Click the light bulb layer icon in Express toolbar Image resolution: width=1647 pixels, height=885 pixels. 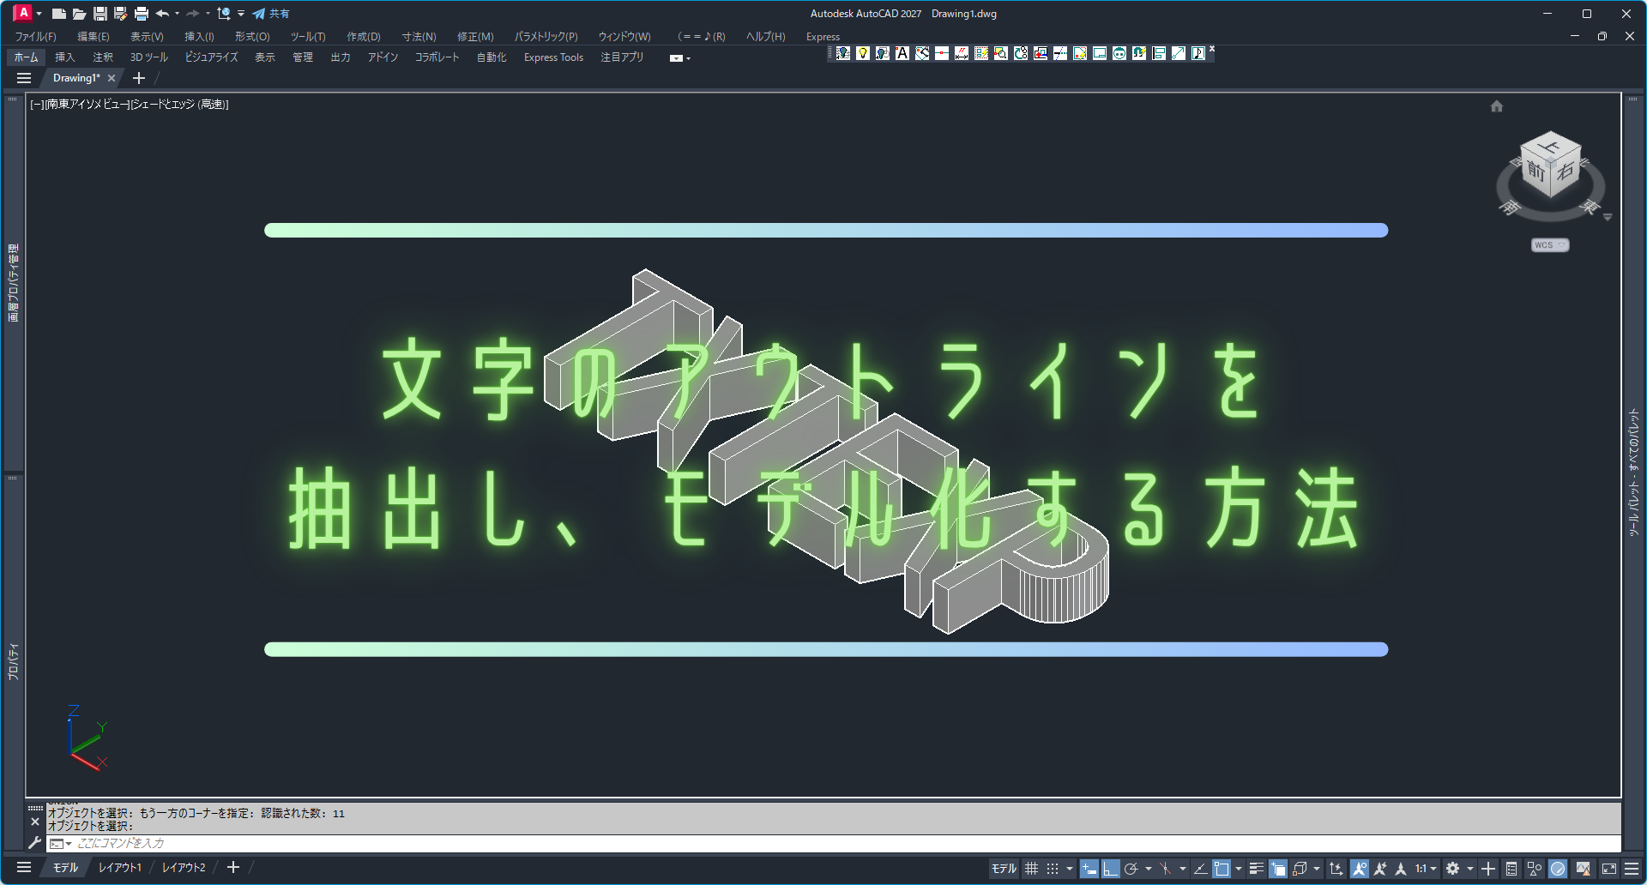pos(863,53)
